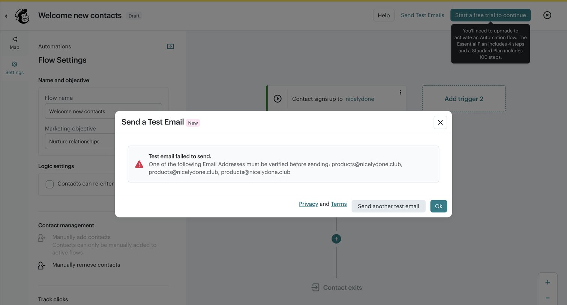Start a free trial to continue
This screenshot has width=567, height=305.
click(490, 15)
